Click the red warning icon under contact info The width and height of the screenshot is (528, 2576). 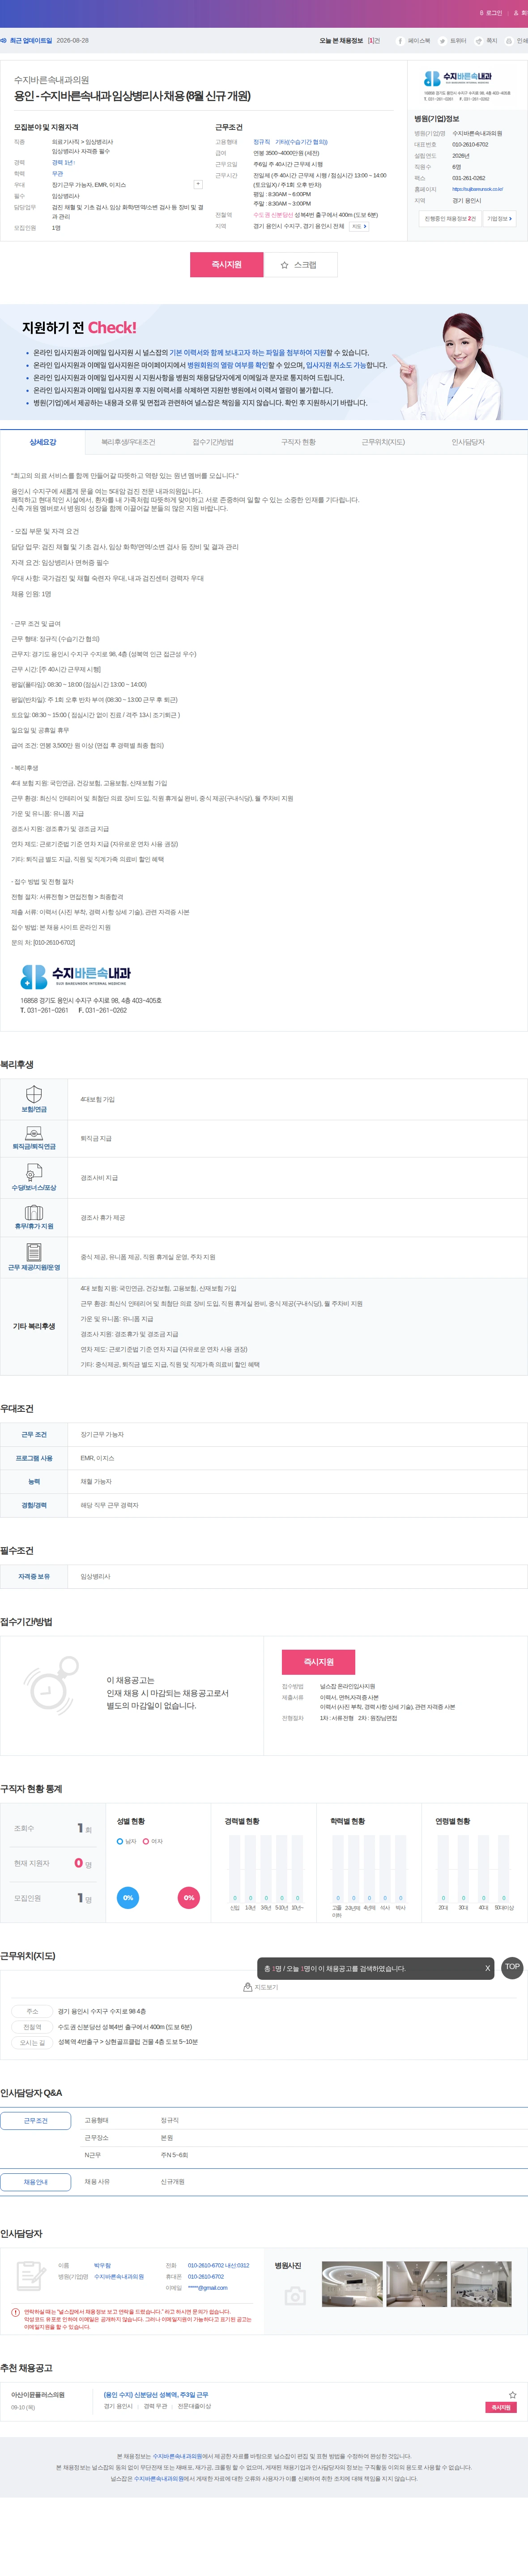pos(15,2312)
